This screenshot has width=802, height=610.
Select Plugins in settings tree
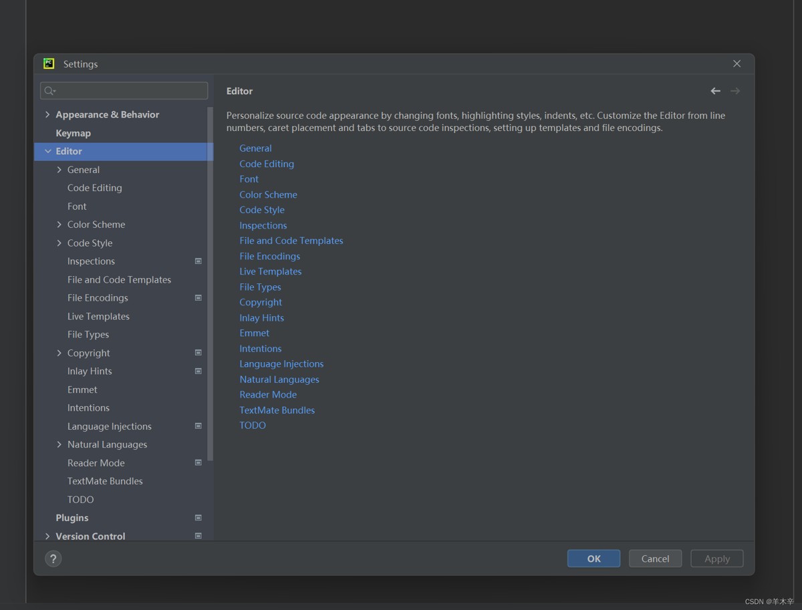point(72,518)
